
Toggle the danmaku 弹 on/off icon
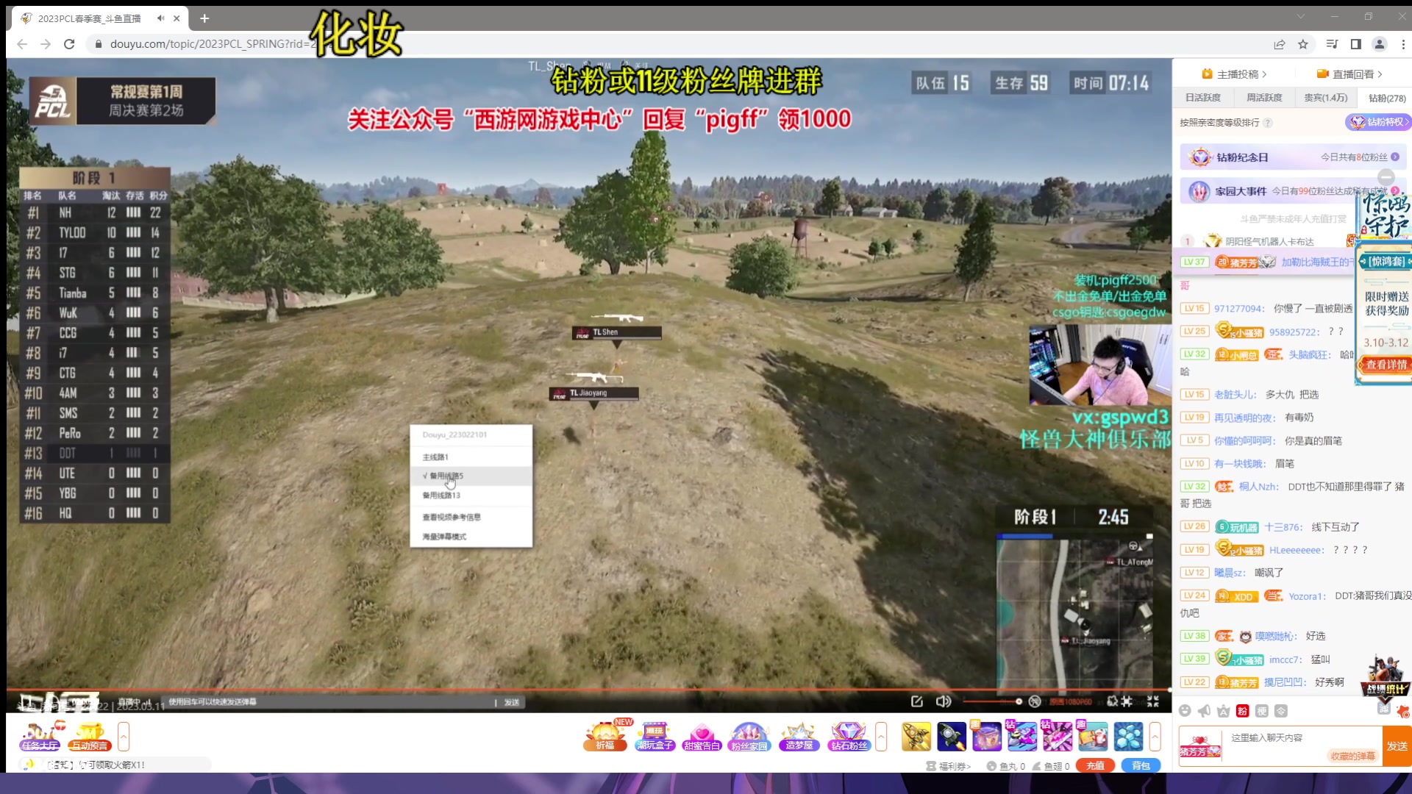[x=1035, y=701]
